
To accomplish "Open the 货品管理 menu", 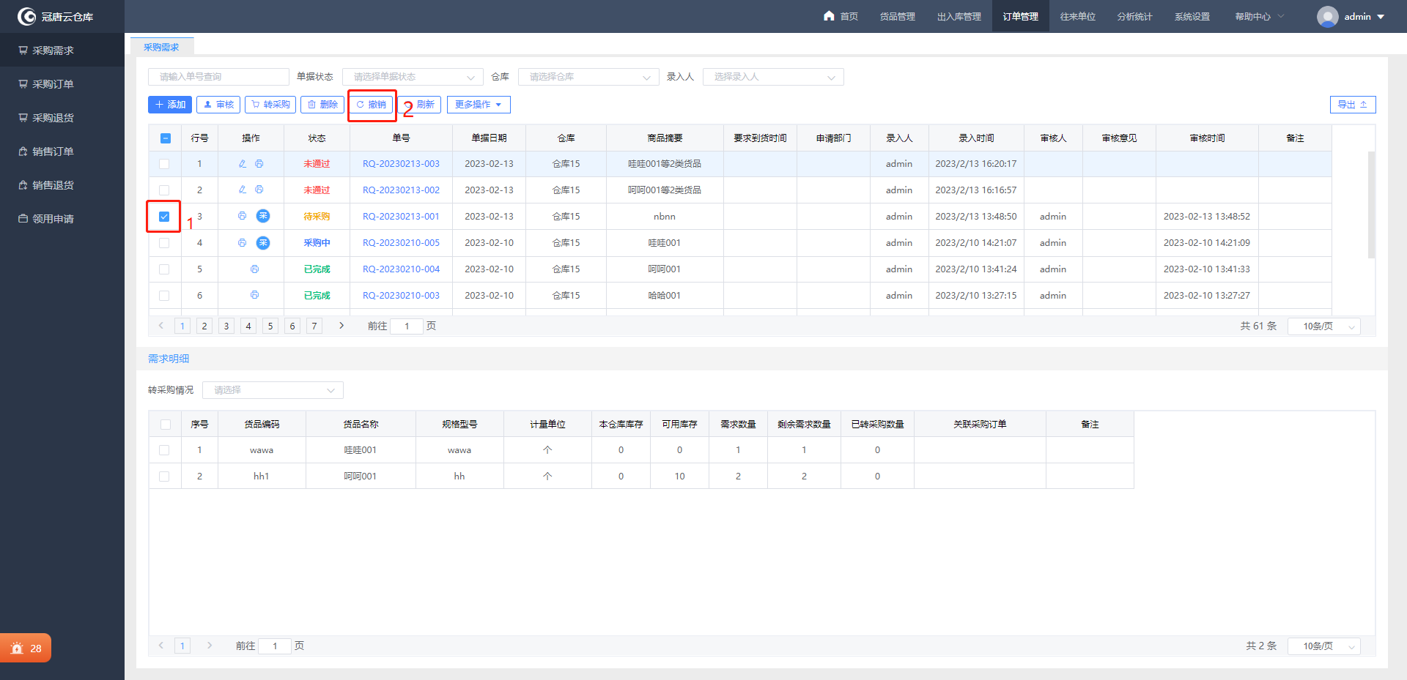I will point(898,16).
